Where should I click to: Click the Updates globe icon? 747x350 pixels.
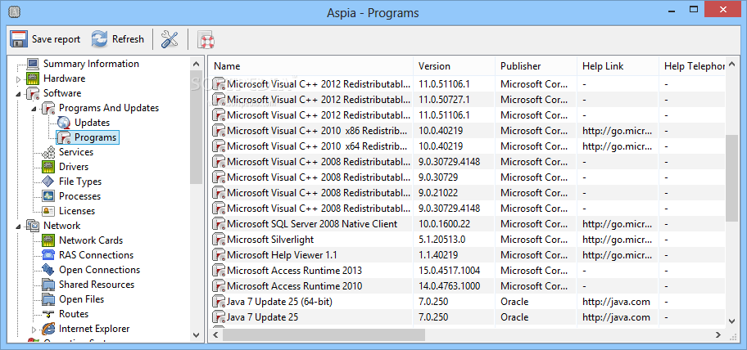64,123
